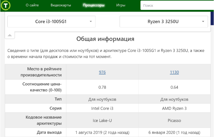Open the Процессоры section
The image size is (214, 137).
point(94,5)
